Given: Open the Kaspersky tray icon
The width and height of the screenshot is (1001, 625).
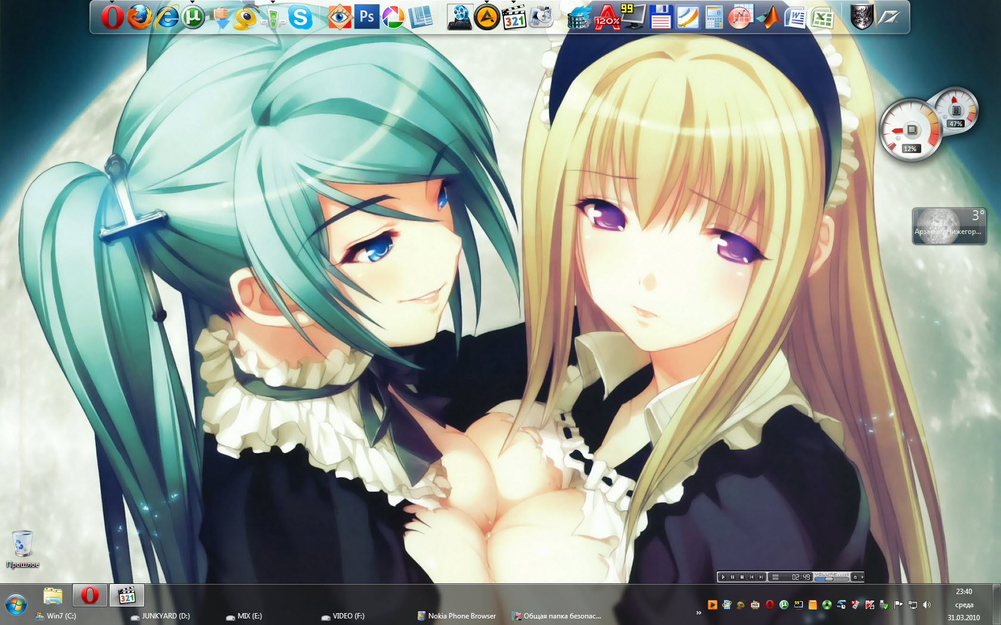Looking at the screenshot, I should (x=870, y=605).
